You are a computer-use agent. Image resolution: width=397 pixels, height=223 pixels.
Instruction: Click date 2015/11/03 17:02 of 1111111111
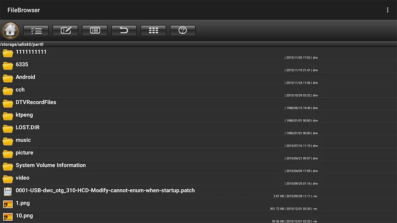tap(298, 57)
